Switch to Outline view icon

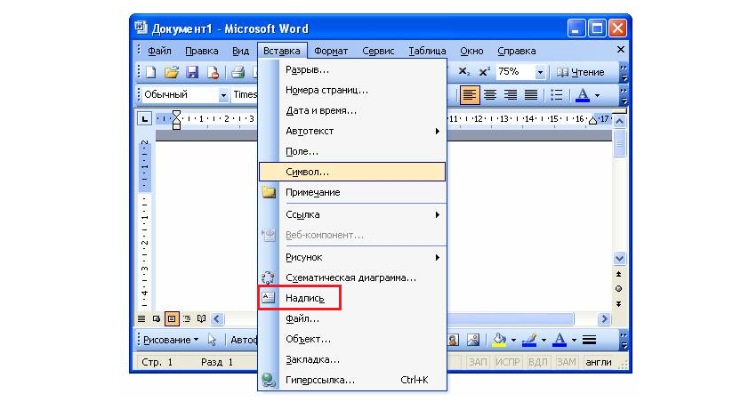pos(187,319)
